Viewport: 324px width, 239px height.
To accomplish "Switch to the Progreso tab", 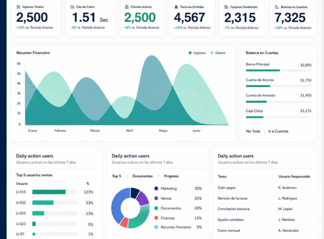I will pyautogui.click(x=171, y=176).
